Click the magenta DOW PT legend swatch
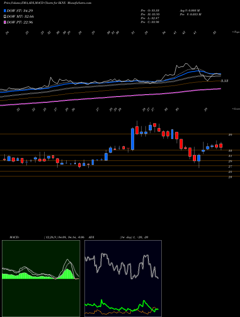Screen dimensions: 240x317 coord(5,22)
